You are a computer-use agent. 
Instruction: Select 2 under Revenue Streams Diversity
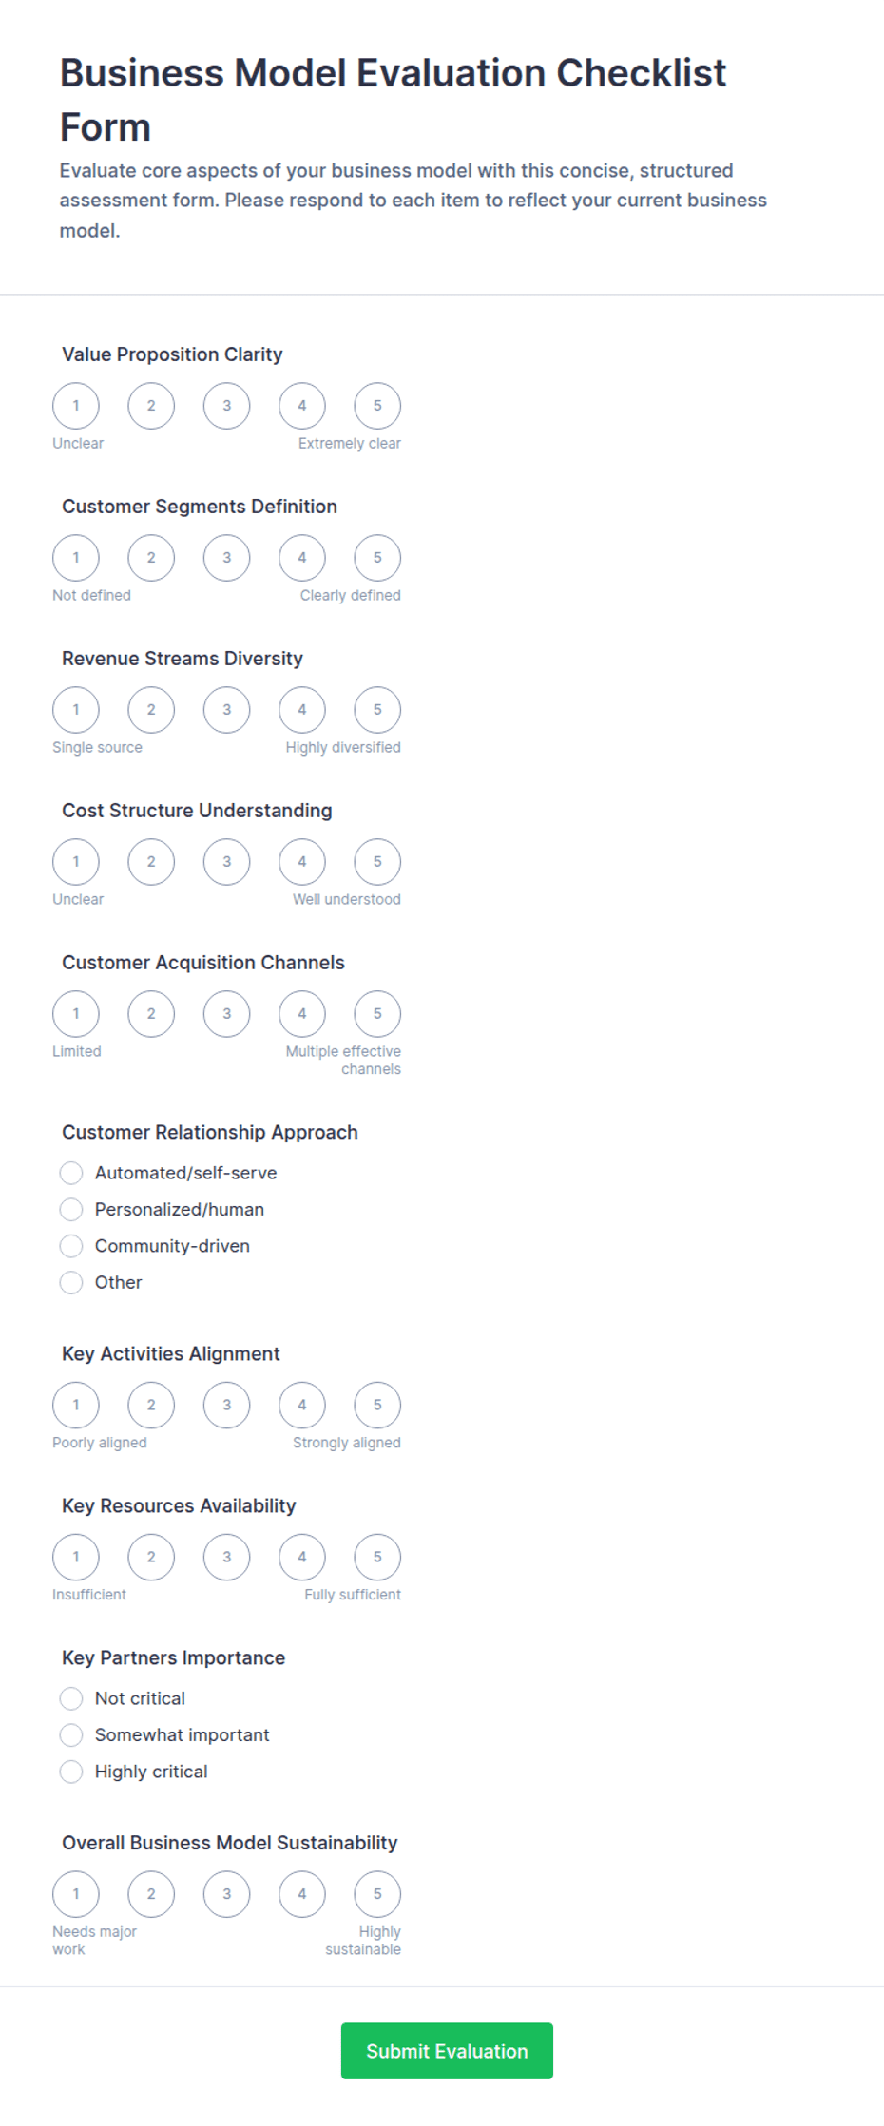point(151,710)
